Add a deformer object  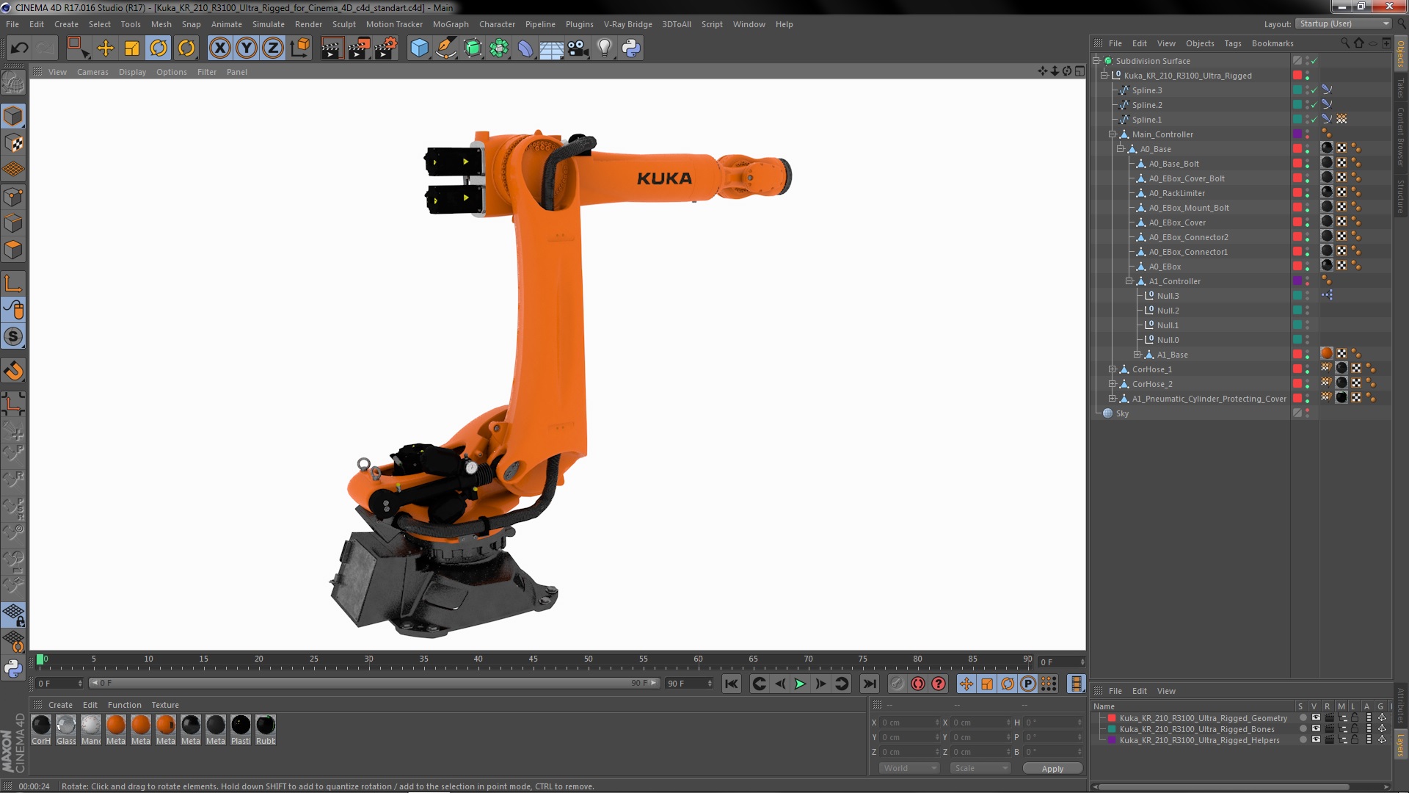[525, 48]
